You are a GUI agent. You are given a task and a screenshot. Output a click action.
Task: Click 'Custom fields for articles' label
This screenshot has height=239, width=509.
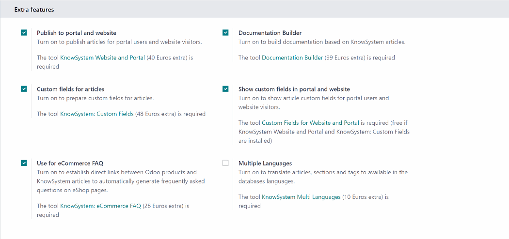71,89
